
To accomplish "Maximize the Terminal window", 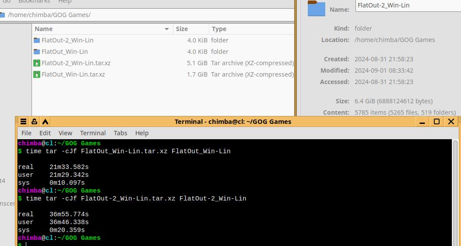I will pos(436,122).
